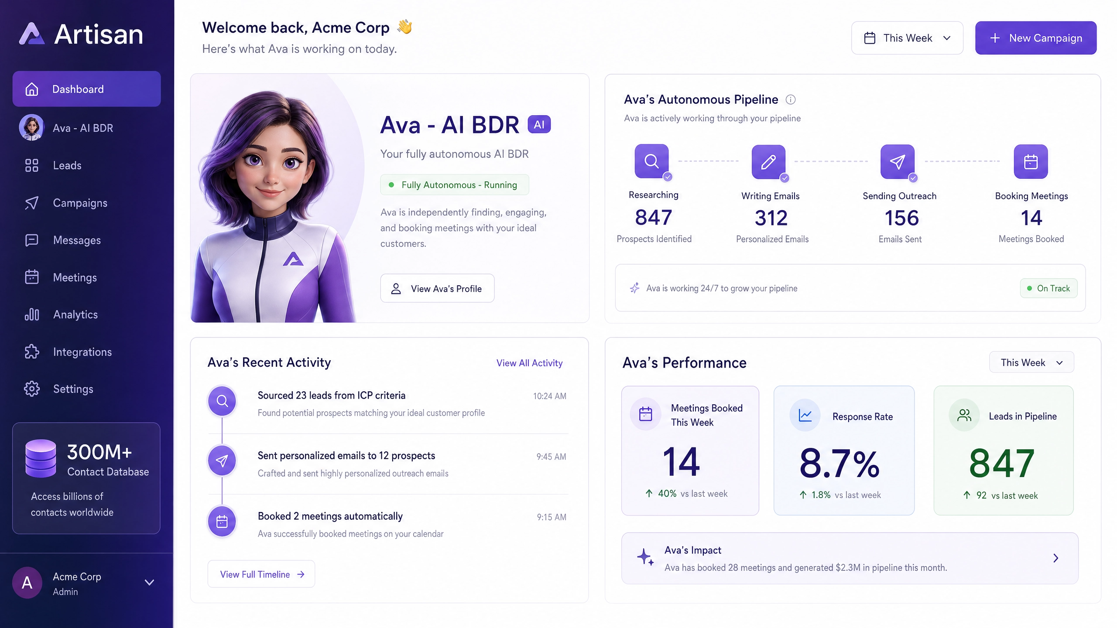Screen dimensions: 1117x628
Task: Click the Writing Emails pencil icon
Action: tap(768, 162)
